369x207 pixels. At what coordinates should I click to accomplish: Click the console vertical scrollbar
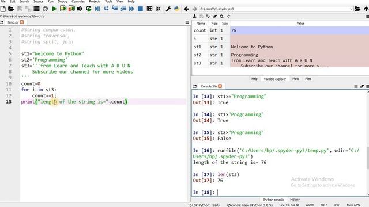(x=368, y=158)
